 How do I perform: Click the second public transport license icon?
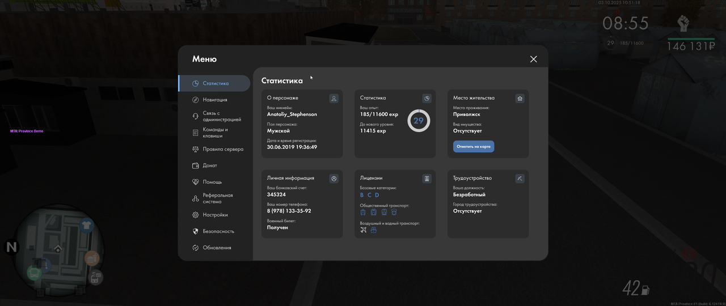[374, 212]
